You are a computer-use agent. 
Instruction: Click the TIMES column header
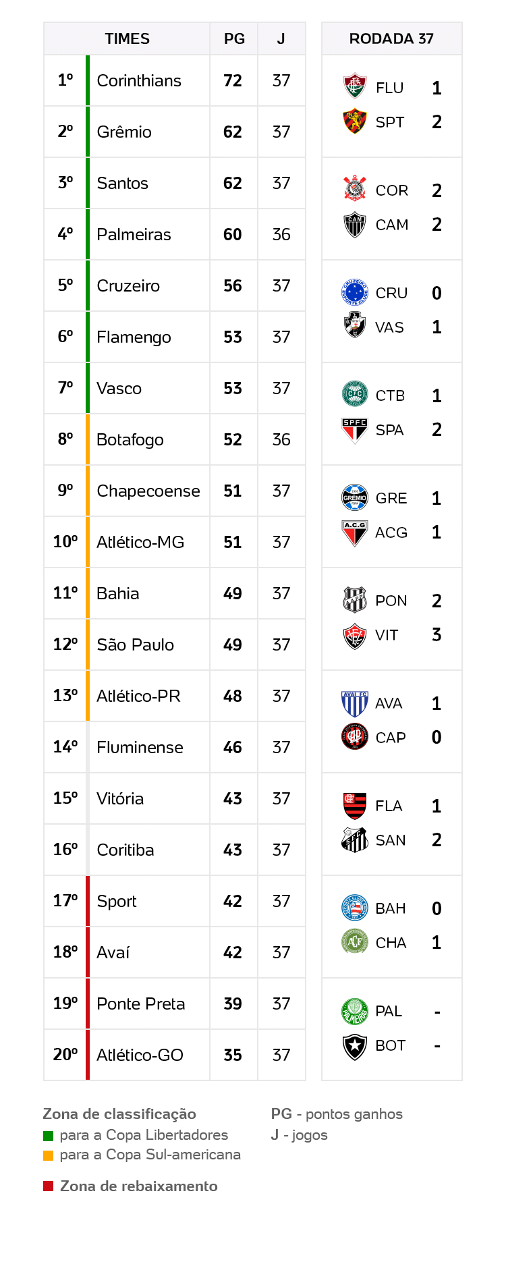127,38
